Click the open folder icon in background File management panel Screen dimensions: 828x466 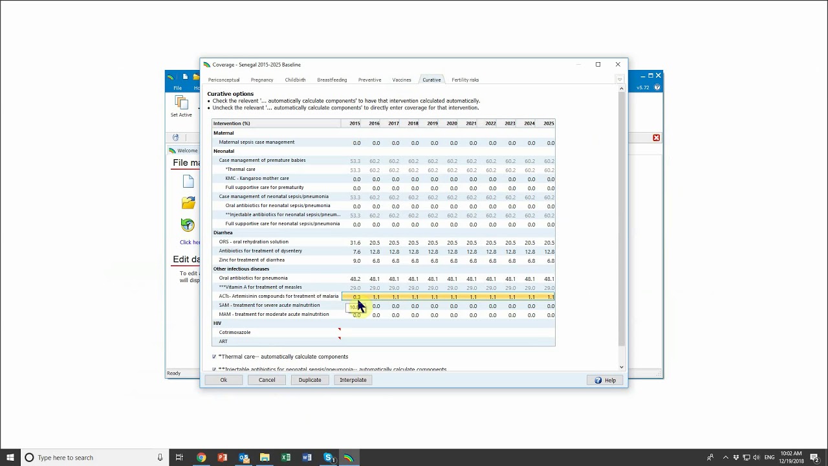click(x=188, y=203)
